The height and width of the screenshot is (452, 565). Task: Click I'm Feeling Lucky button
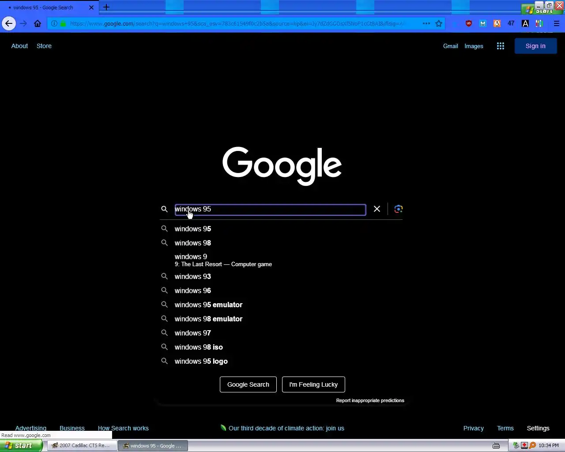point(313,384)
